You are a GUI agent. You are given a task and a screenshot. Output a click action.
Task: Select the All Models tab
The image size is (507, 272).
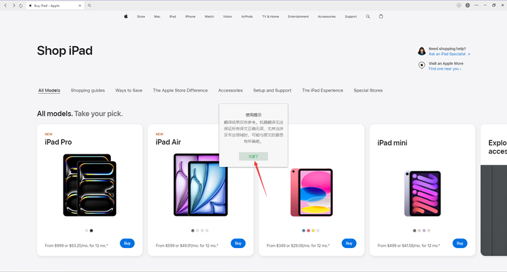coord(49,90)
